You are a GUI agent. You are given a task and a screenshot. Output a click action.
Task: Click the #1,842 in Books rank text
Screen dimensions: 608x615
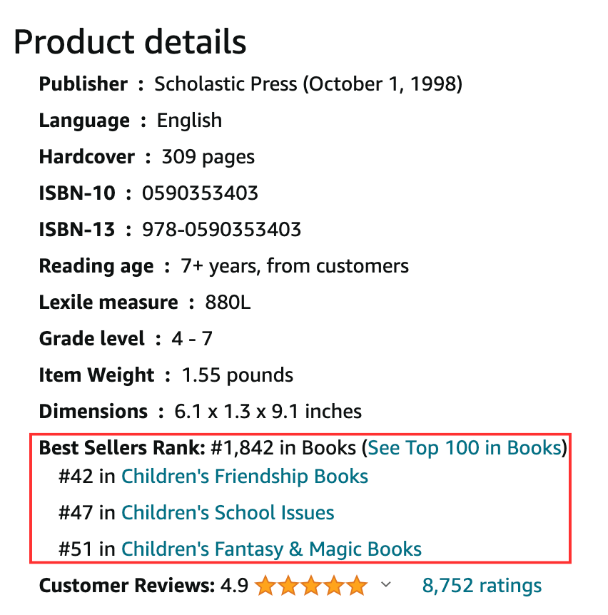pyautogui.click(x=283, y=447)
